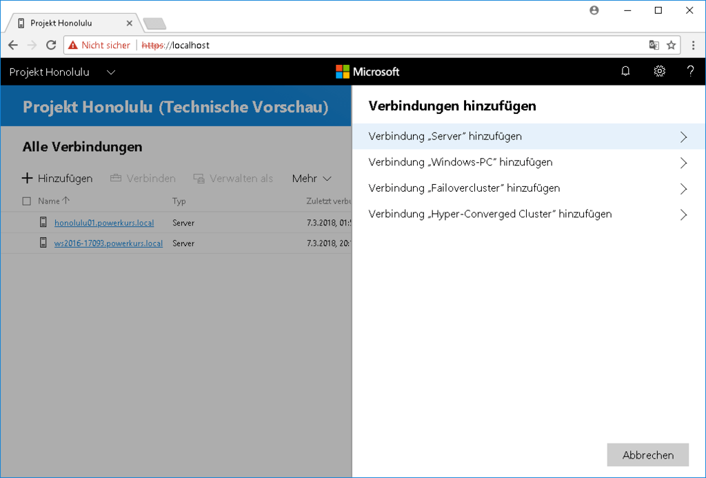706x478 pixels.
Task: Expand the Mehr dropdown
Action: click(x=312, y=179)
